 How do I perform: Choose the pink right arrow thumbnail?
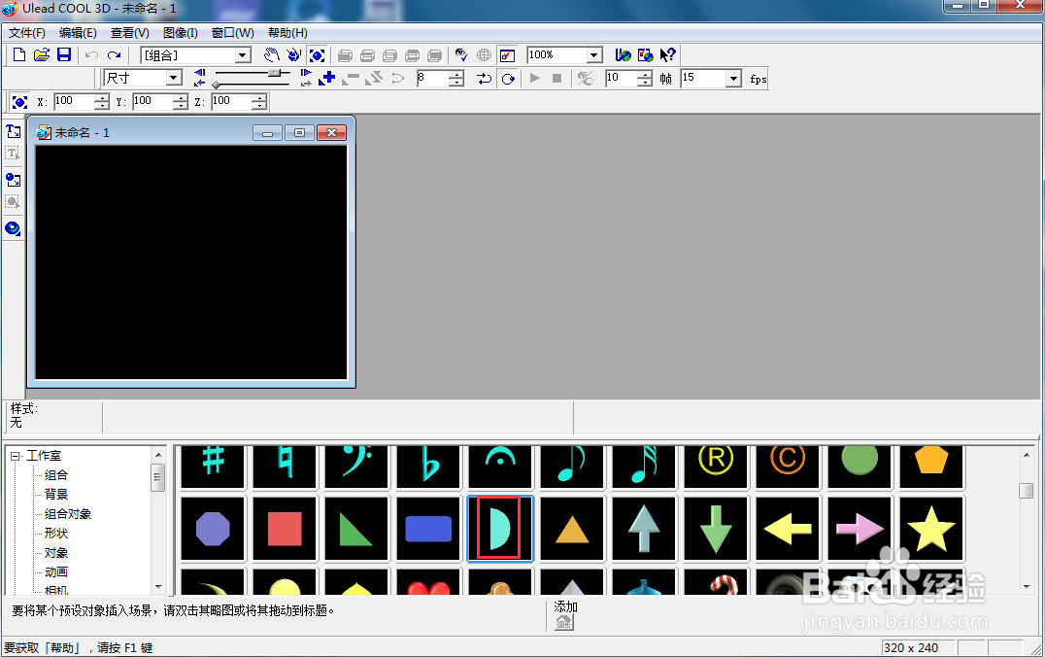point(860,529)
